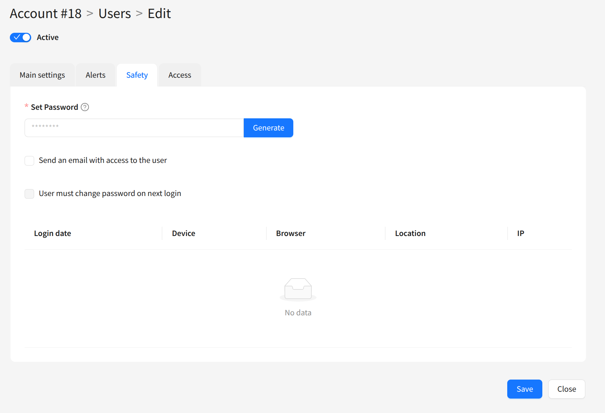
Task: Click the Browser column header
Action: pyautogui.click(x=290, y=233)
